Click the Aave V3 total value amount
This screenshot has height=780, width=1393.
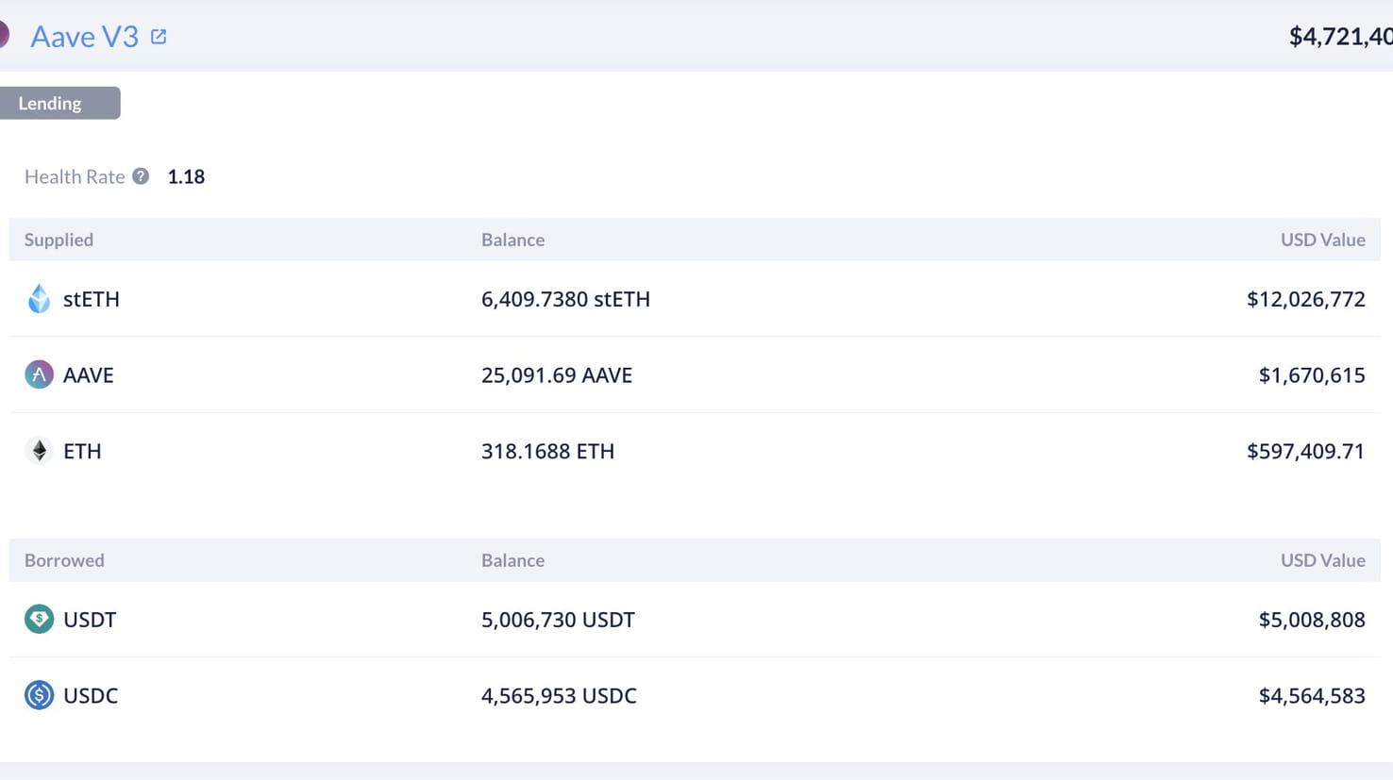(1340, 37)
